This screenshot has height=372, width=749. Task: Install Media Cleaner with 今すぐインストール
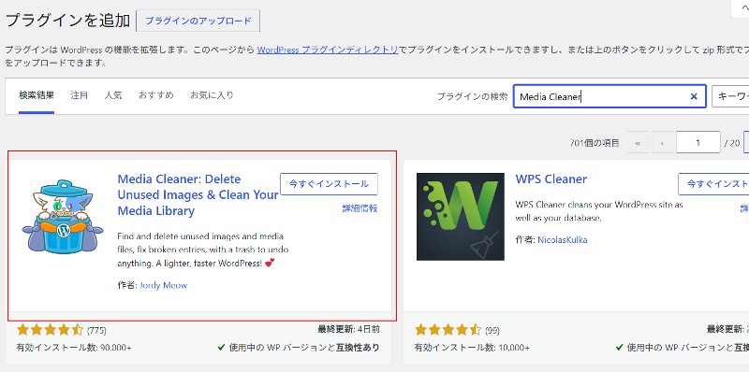point(330,183)
